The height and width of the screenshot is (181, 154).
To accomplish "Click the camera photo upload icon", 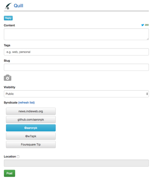I will (8, 78).
